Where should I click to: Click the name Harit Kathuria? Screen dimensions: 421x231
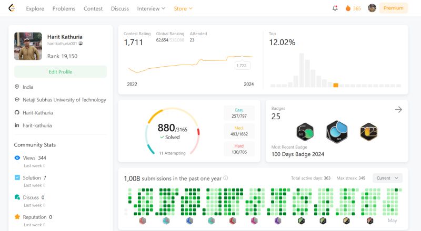point(65,37)
